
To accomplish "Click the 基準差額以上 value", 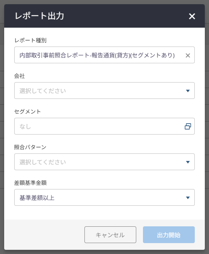I will [37, 198].
